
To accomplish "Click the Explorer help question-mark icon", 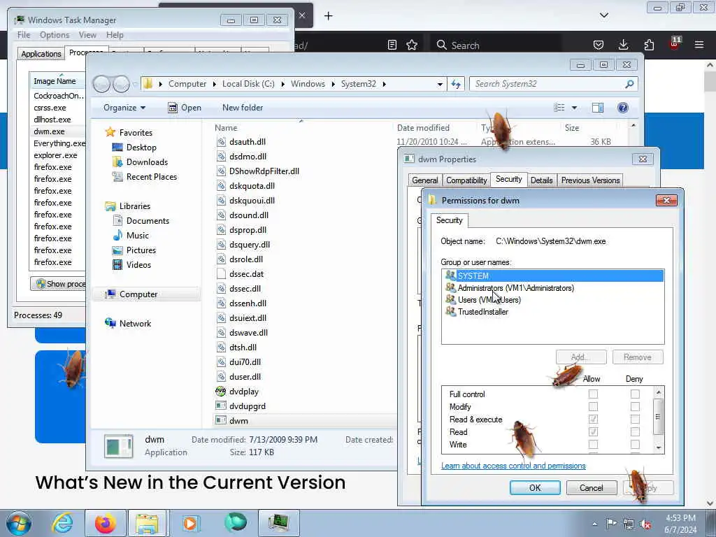I will click(x=623, y=108).
